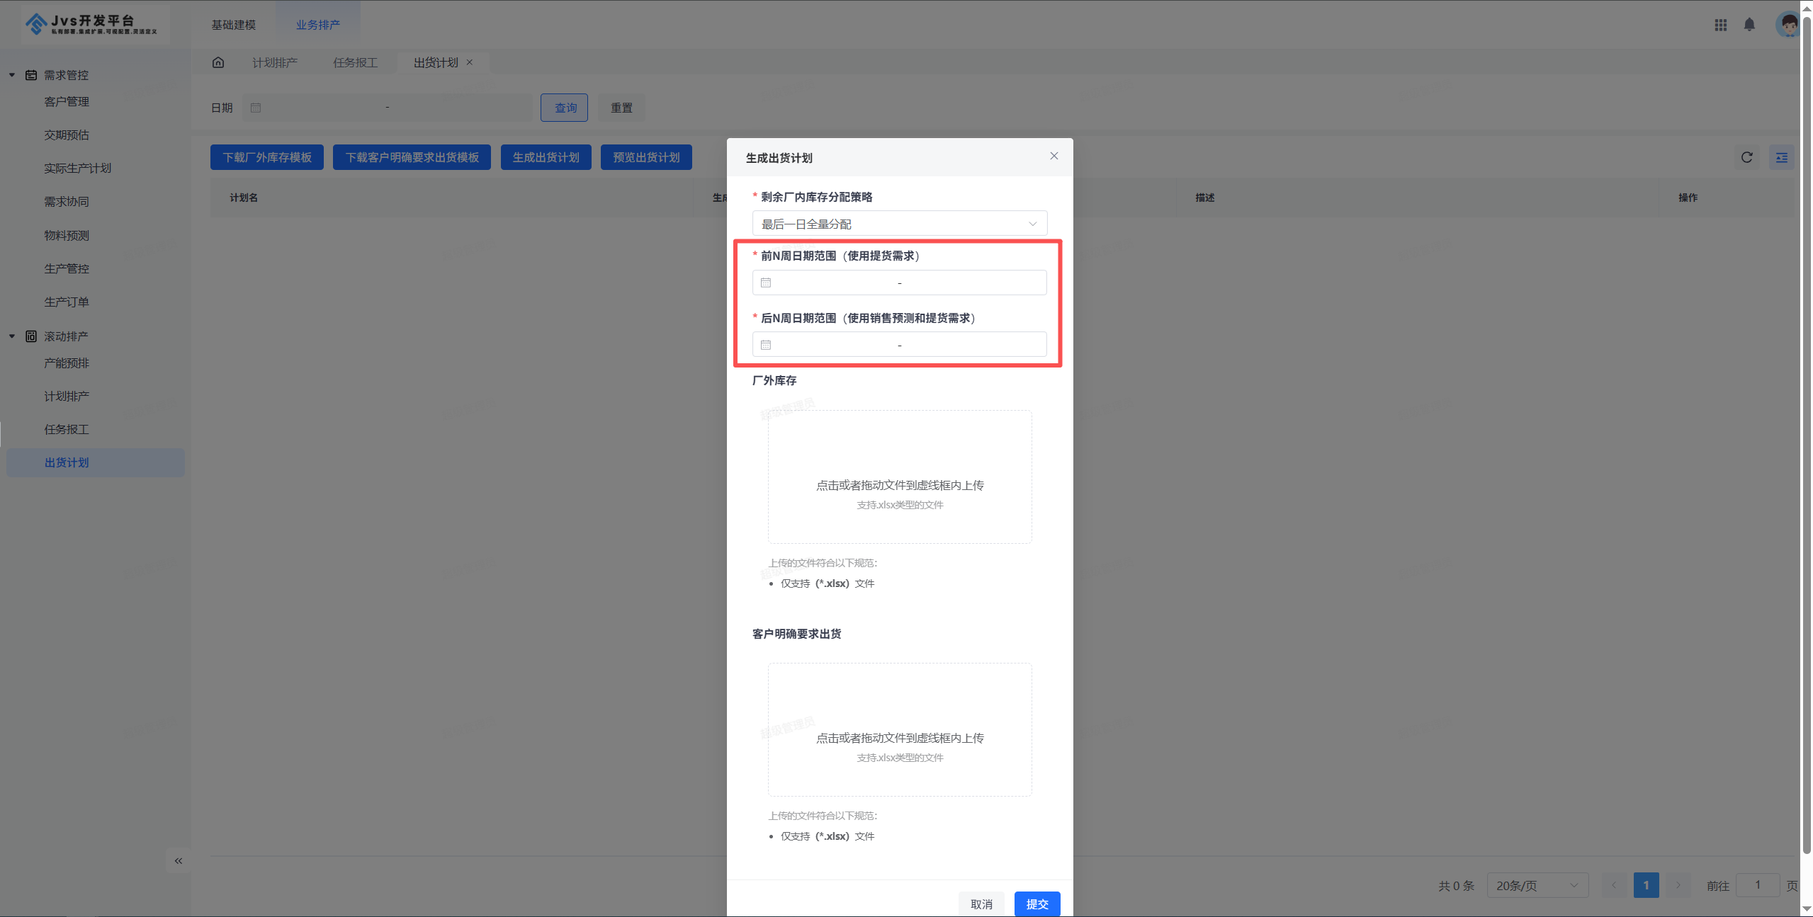1813x917 pixels.
Task: Click the notification bell icon
Action: pos(1749,25)
